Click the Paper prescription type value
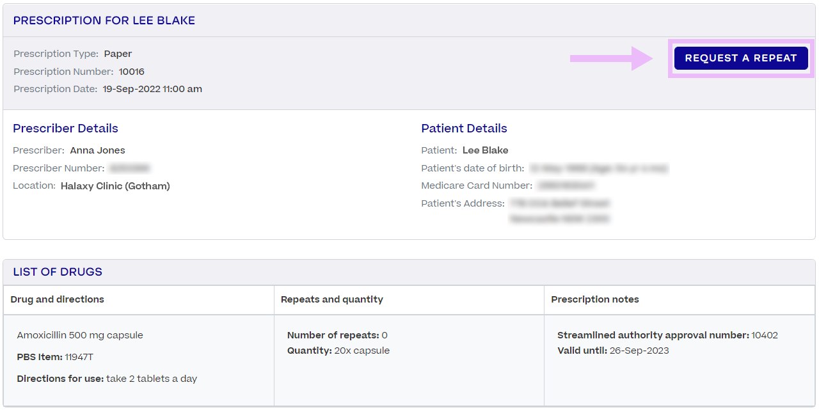Image resolution: width=819 pixels, height=410 pixels. point(118,54)
